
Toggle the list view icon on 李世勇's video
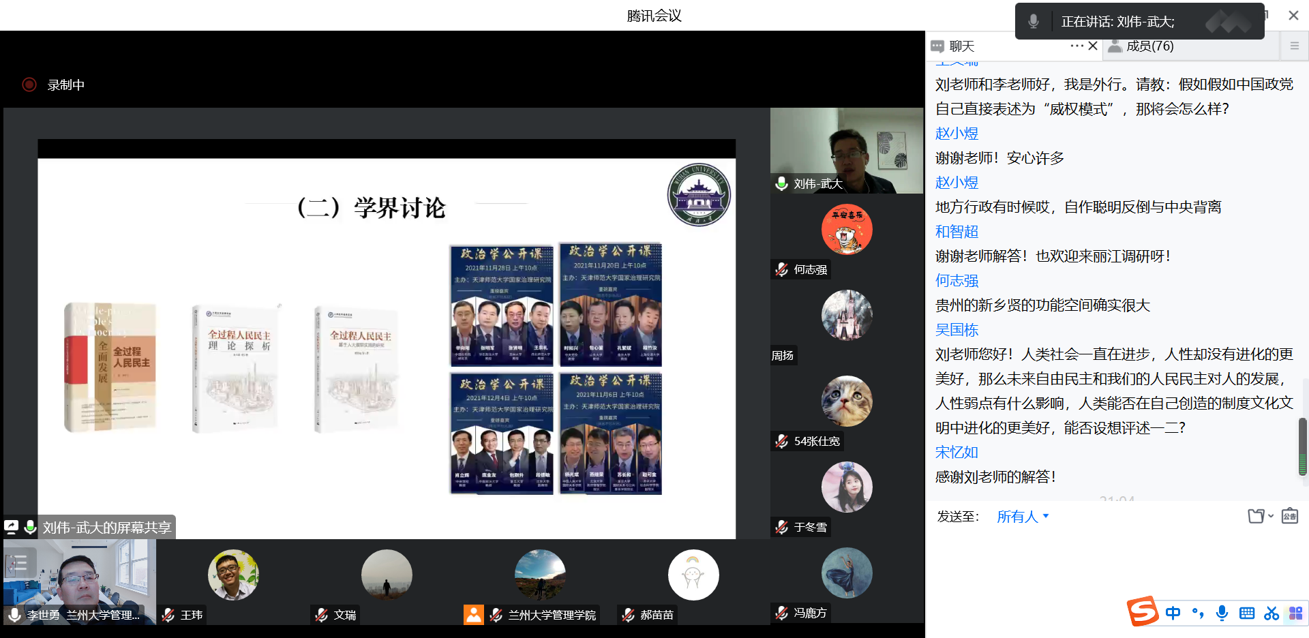[19, 563]
